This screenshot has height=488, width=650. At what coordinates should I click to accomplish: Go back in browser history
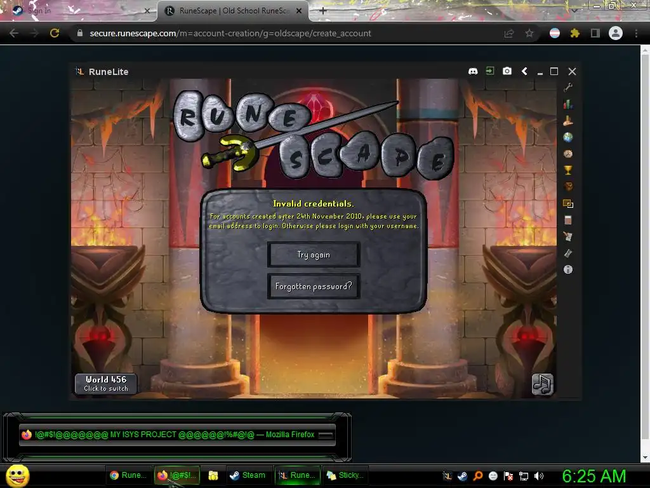(14, 33)
